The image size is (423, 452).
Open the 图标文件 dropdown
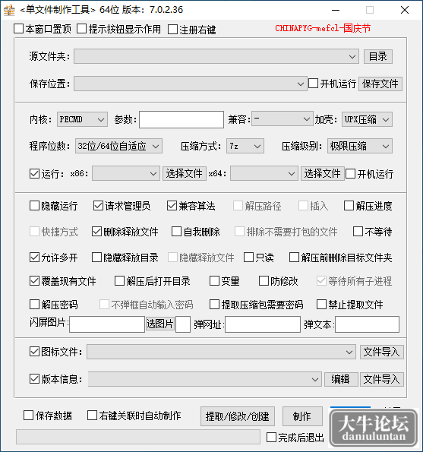(221, 352)
